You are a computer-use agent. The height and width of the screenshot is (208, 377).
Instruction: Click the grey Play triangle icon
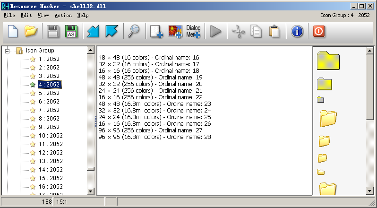click(x=215, y=31)
